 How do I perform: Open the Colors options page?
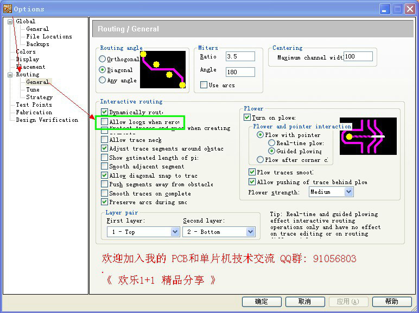[26, 52]
